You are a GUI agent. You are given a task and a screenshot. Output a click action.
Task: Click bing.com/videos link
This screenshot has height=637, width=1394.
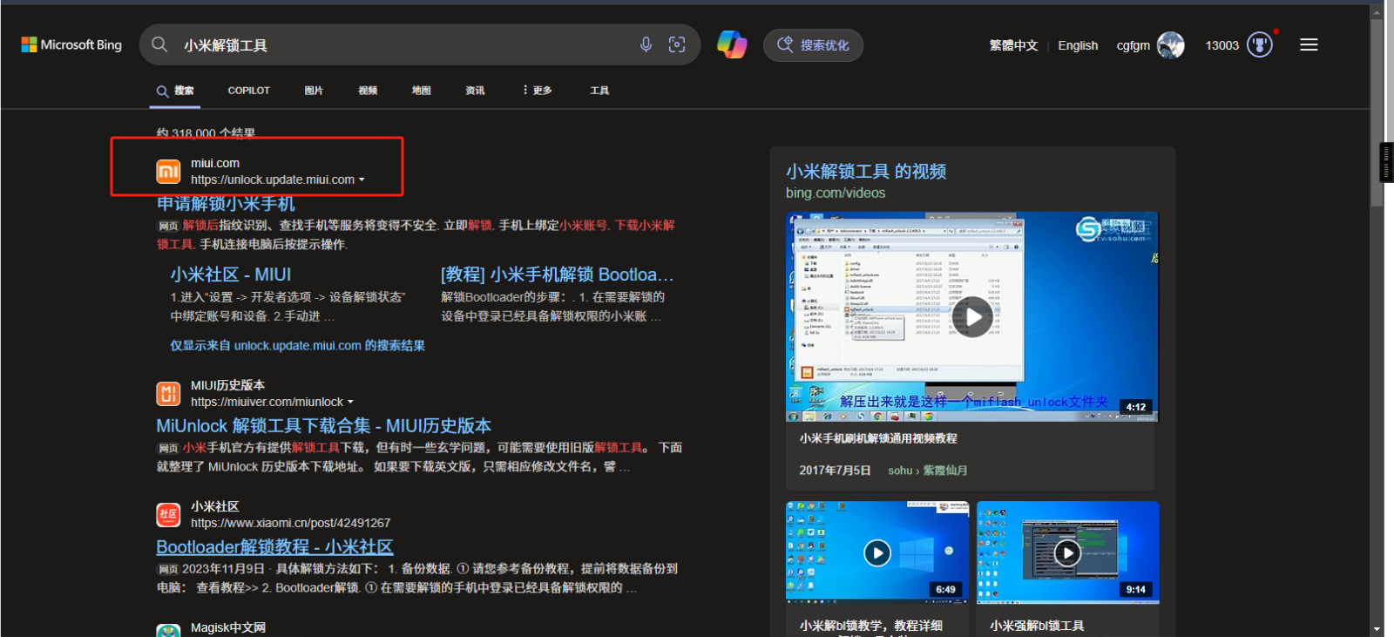pyautogui.click(x=836, y=193)
